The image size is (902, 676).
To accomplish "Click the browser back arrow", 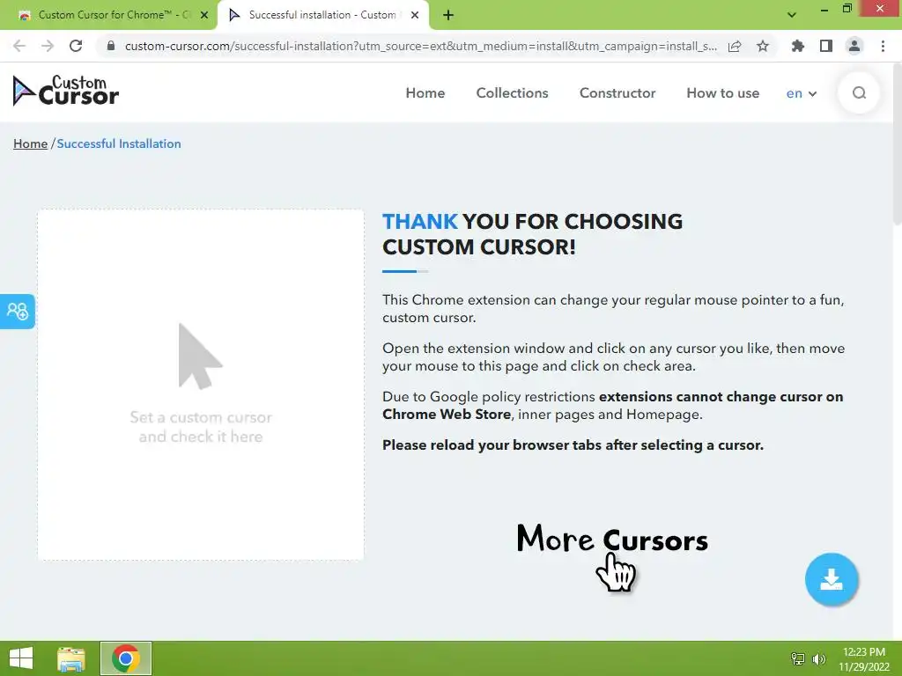I will click(x=19, y=46).
